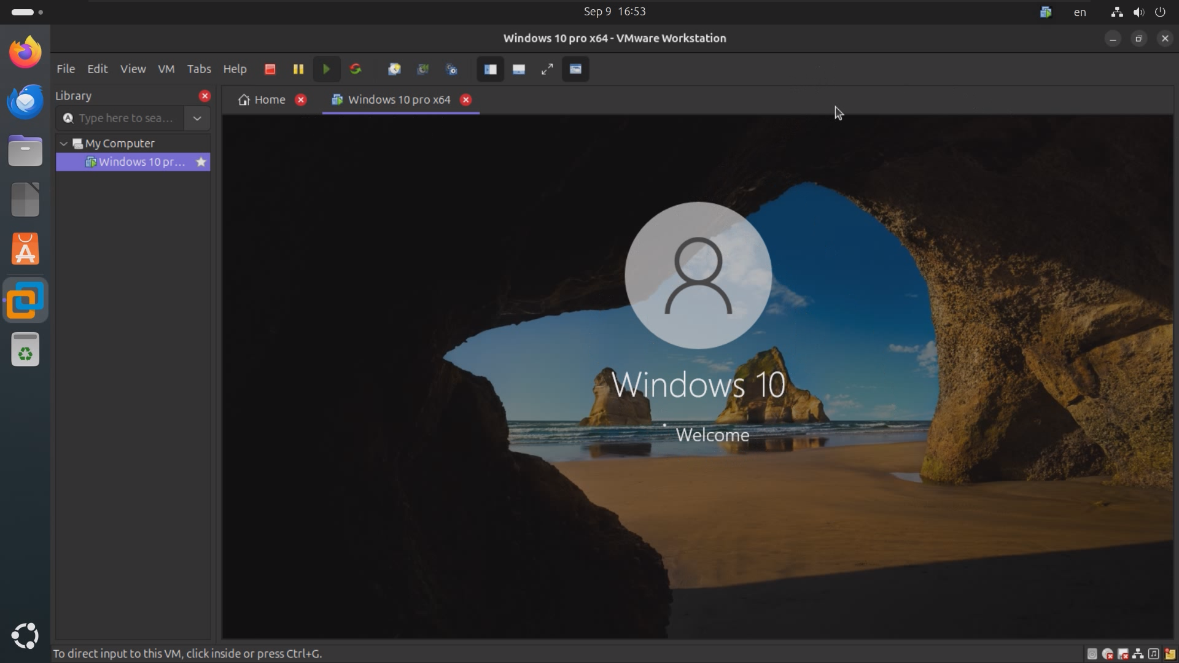
Task: Open Firefox from the dock
Action: coord(25,52)
